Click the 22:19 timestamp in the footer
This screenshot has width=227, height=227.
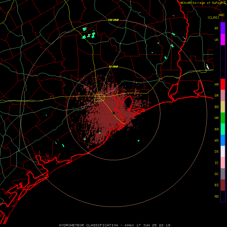[164, 225]
